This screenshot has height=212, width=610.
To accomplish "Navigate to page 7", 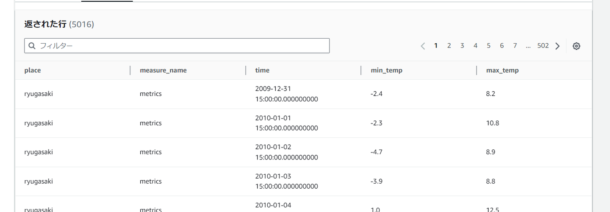I will click(515, 46).
